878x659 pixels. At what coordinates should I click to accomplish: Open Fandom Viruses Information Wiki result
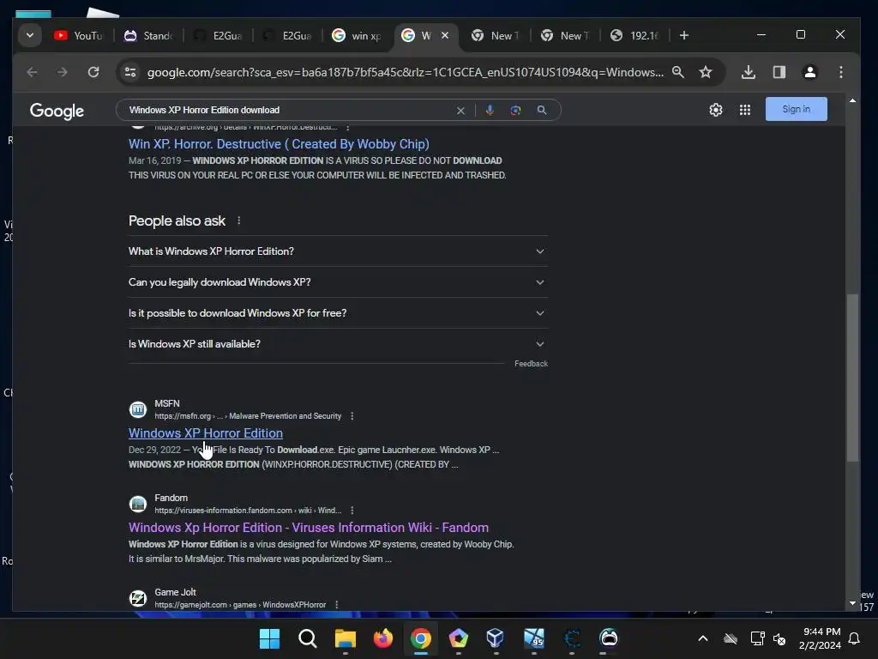coord(309,528)
